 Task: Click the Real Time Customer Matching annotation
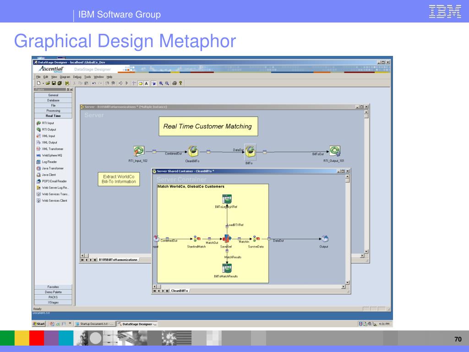208,126
